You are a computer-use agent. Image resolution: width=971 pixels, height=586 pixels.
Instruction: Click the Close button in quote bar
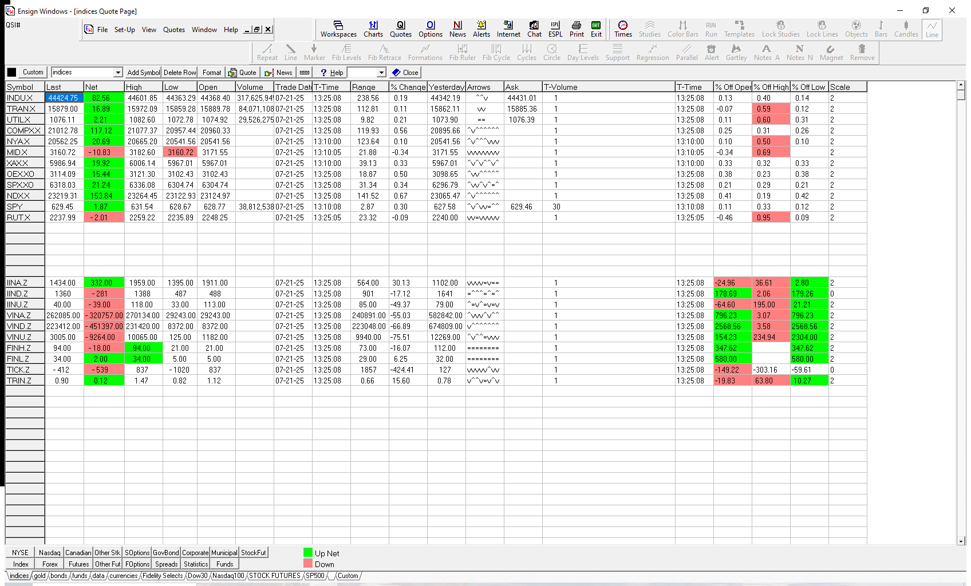point(405,73)
